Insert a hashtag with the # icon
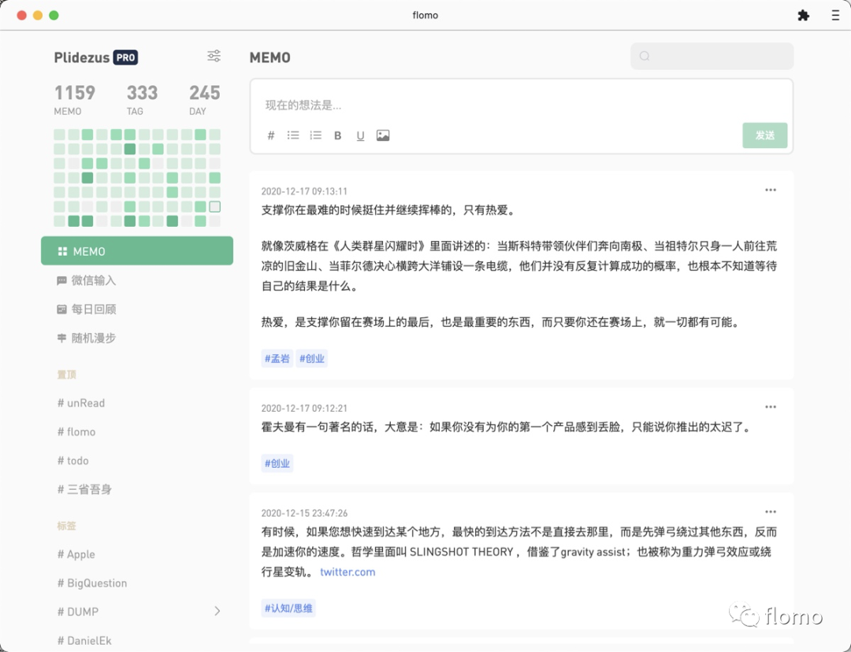 point(271,135)
